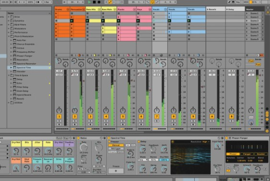
Task: Toggle track 1 activator button
Action: 59,116
